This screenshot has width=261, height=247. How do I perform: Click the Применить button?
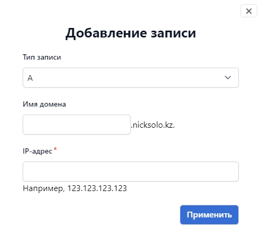209,215
